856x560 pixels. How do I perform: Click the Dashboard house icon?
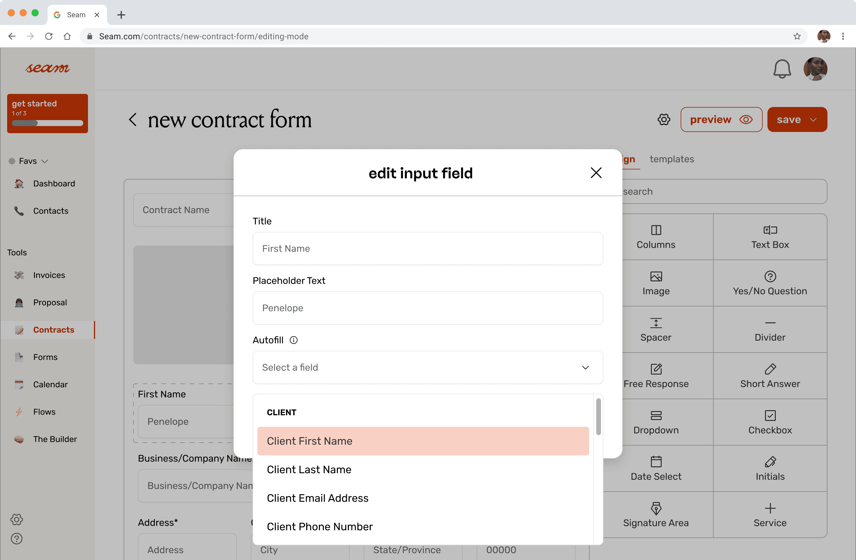(19, 183)
